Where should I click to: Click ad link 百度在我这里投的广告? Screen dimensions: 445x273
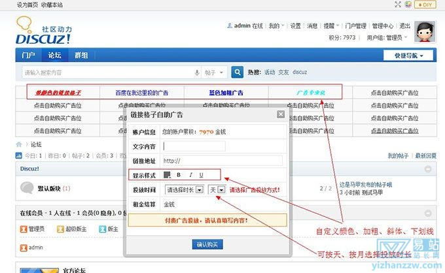tap(142, 93)
